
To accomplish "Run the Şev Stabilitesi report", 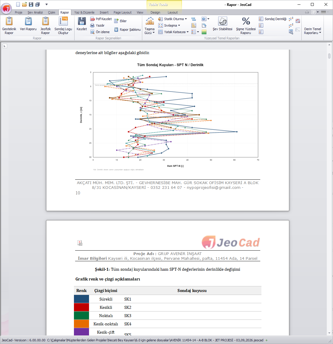I will tap(222, 24).
